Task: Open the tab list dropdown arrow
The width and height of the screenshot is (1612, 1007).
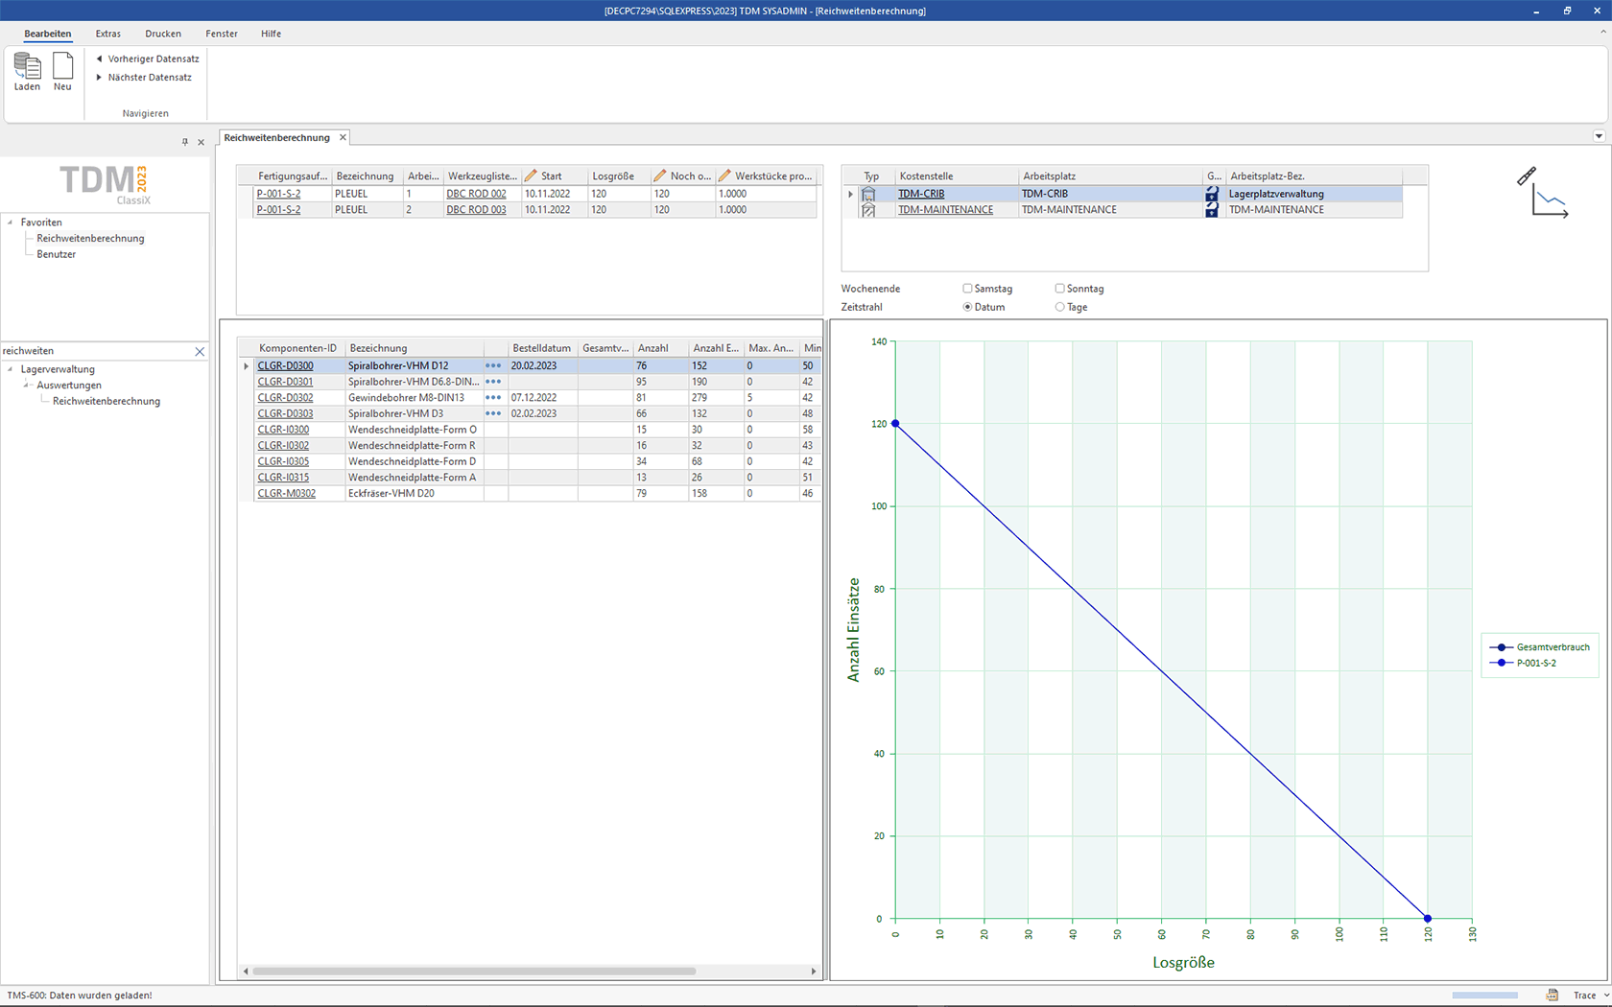Action: (1599, 136)
